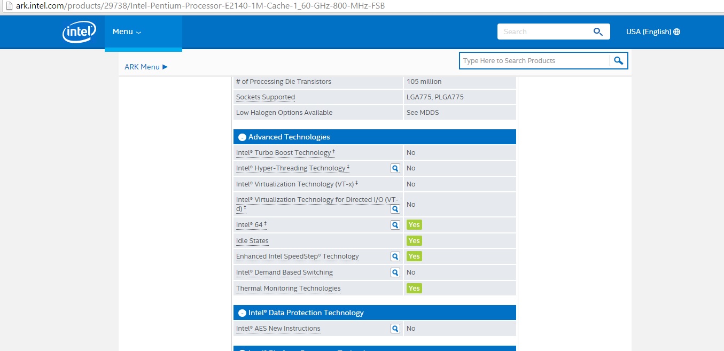Viewport: 724px width, 351px height.
Task: Collapse the Intel Data Protection Technology section
Action: [242, 313]
